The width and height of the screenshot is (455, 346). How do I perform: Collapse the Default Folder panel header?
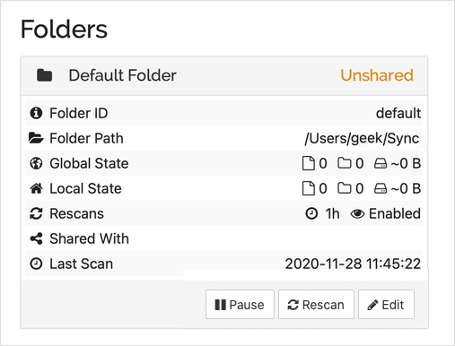(224, 75)
